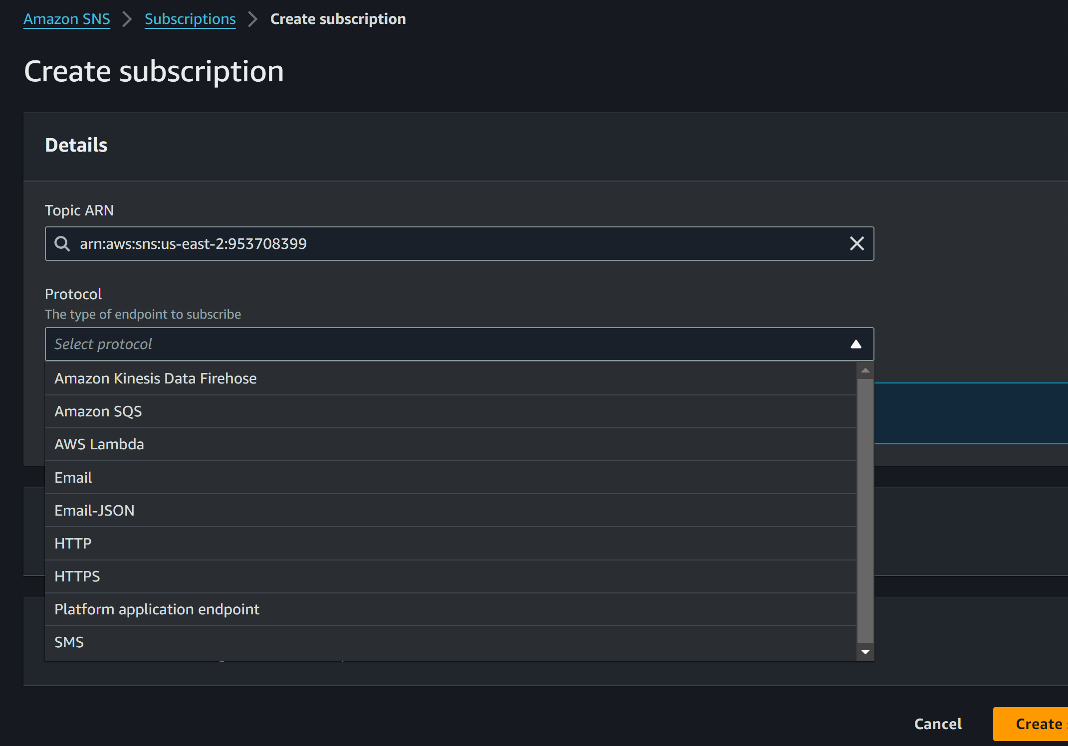
Task: Pick AWS Lambda as the protocol
Action: coord(99,444)
